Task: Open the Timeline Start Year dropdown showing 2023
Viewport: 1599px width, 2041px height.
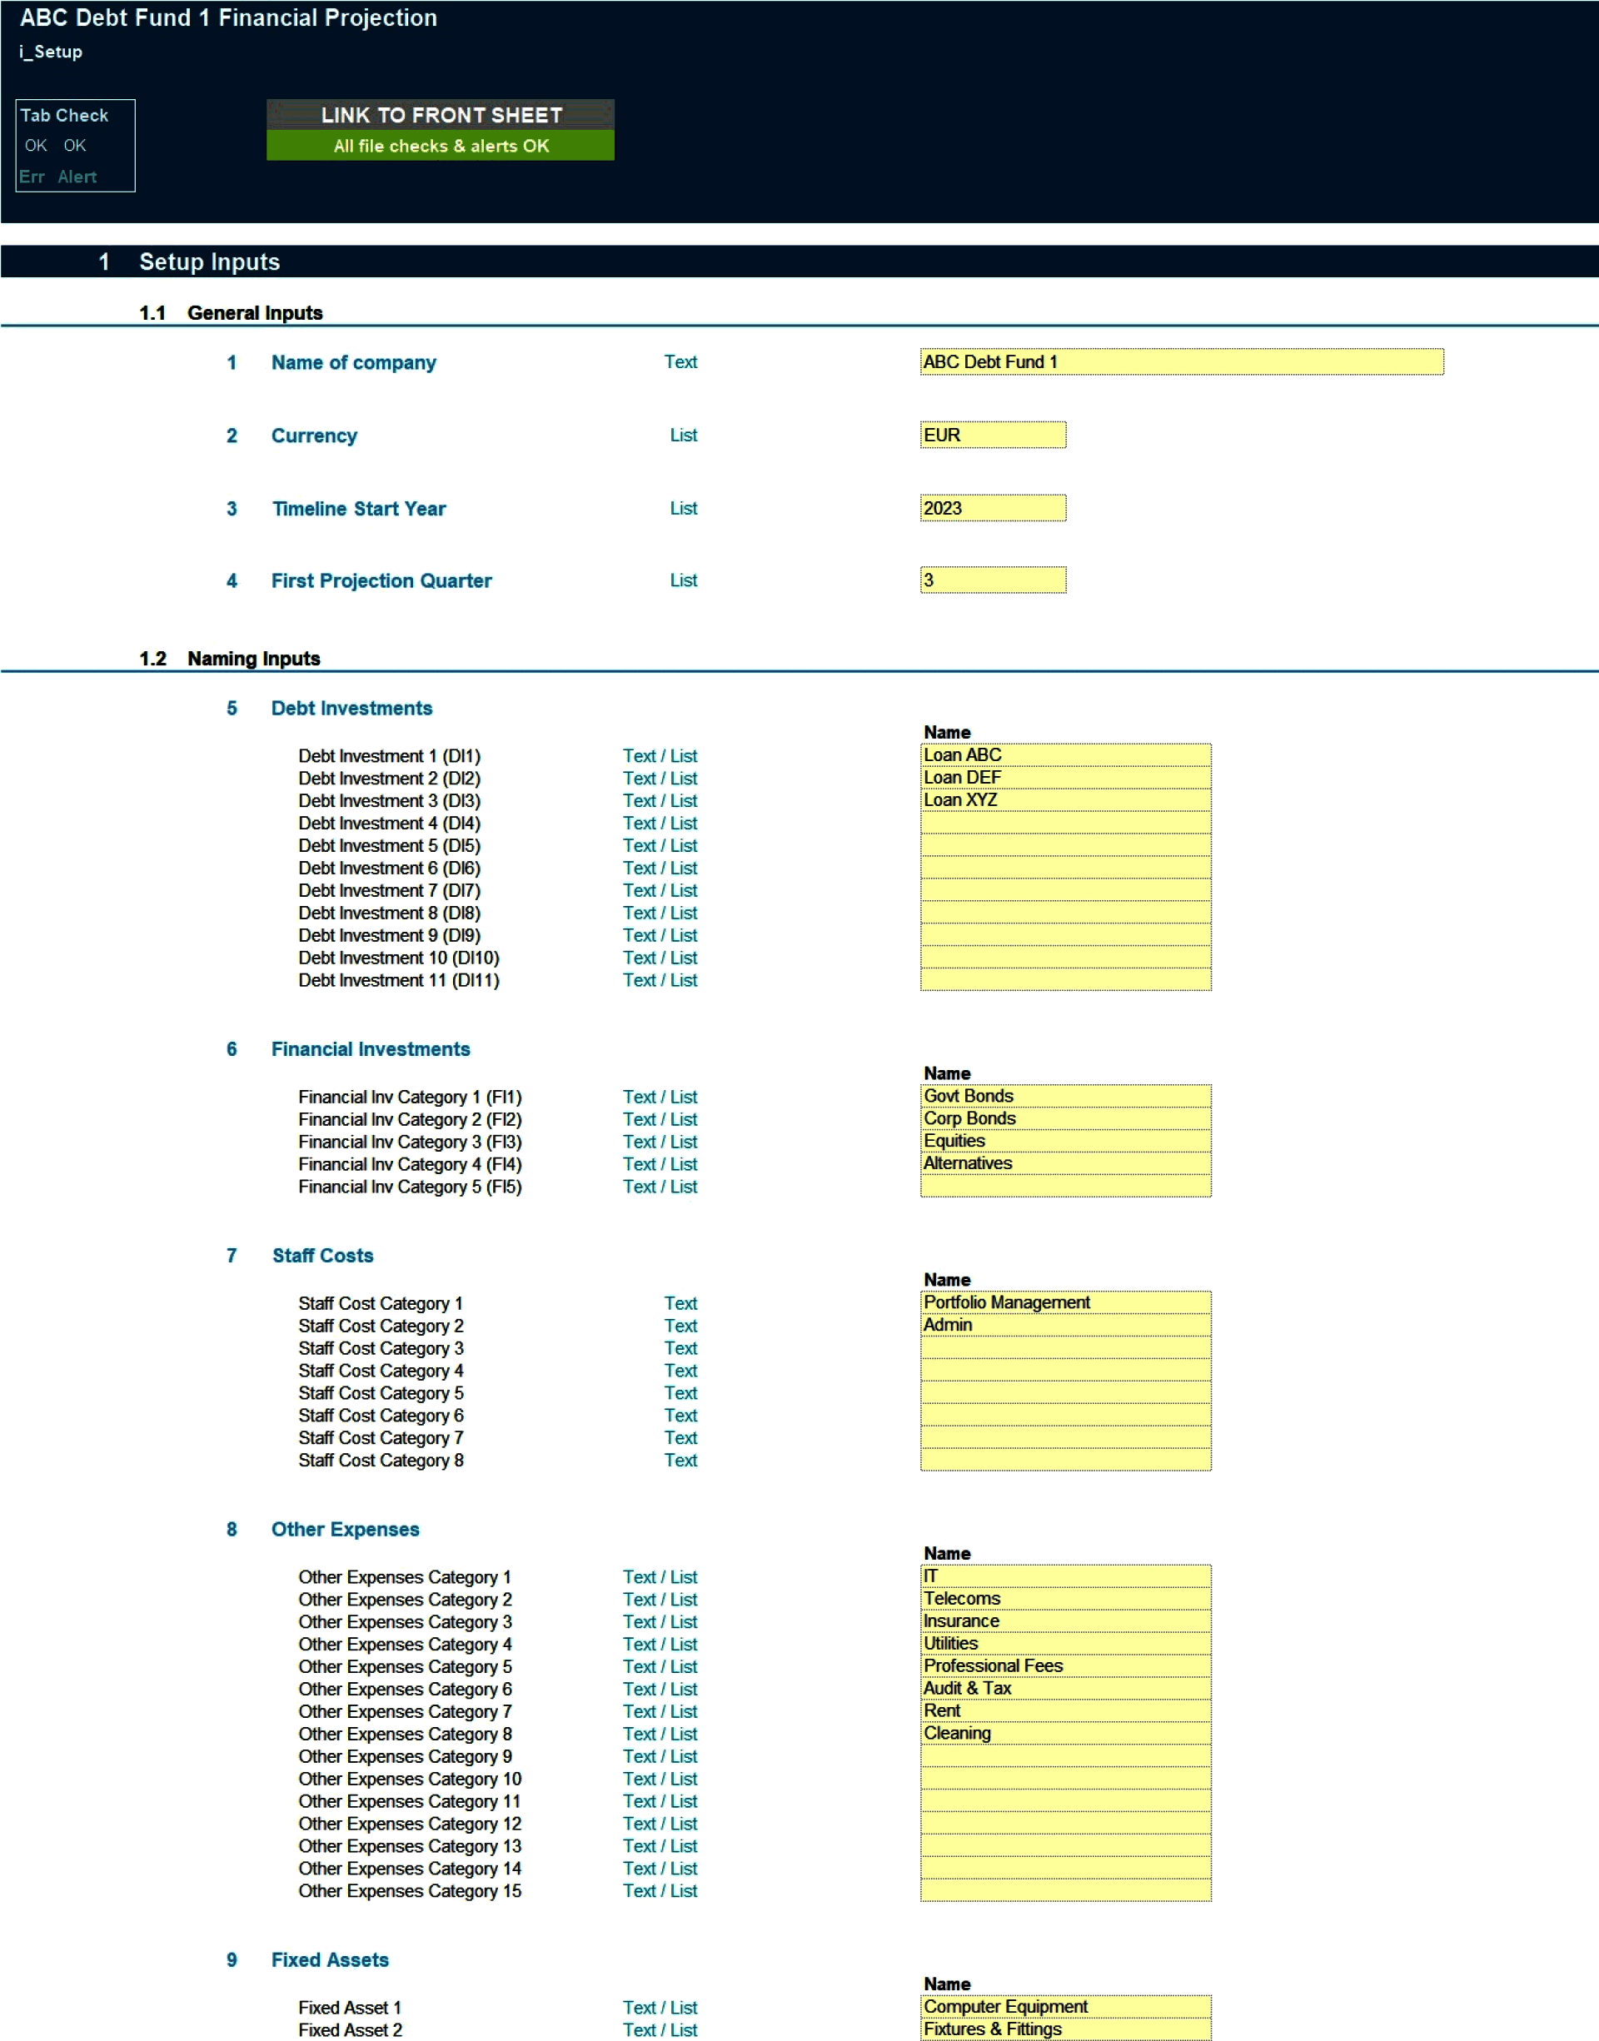Action: click(993, 507)
